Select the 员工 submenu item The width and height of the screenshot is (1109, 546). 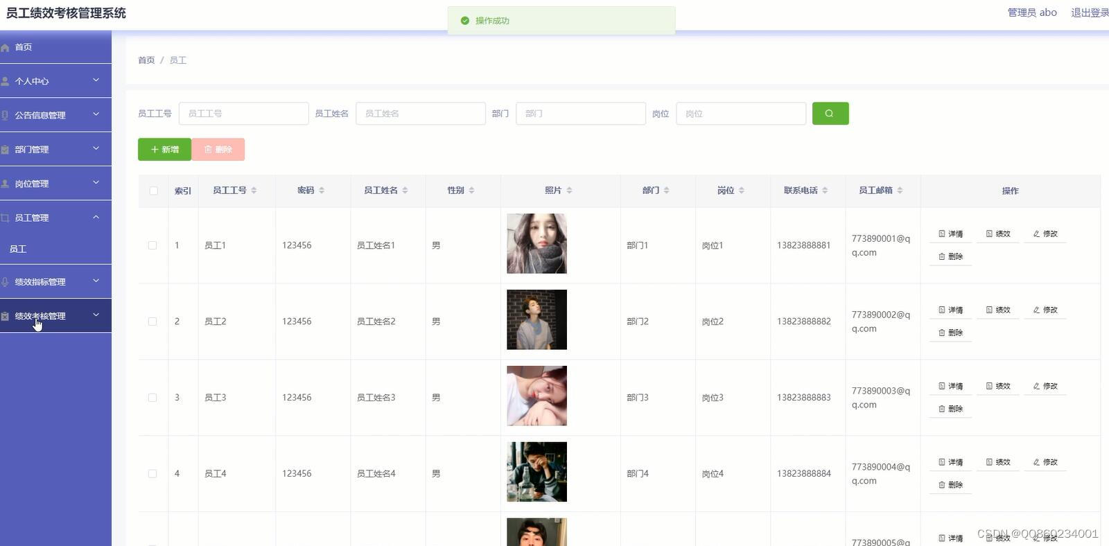[55, 249]
